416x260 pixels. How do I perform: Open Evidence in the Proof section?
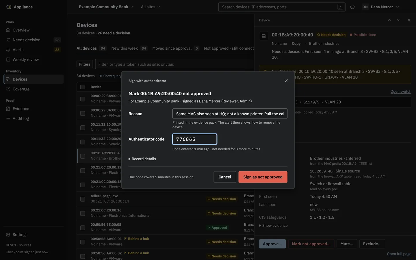pyautogui.click(x=34, y=109)
